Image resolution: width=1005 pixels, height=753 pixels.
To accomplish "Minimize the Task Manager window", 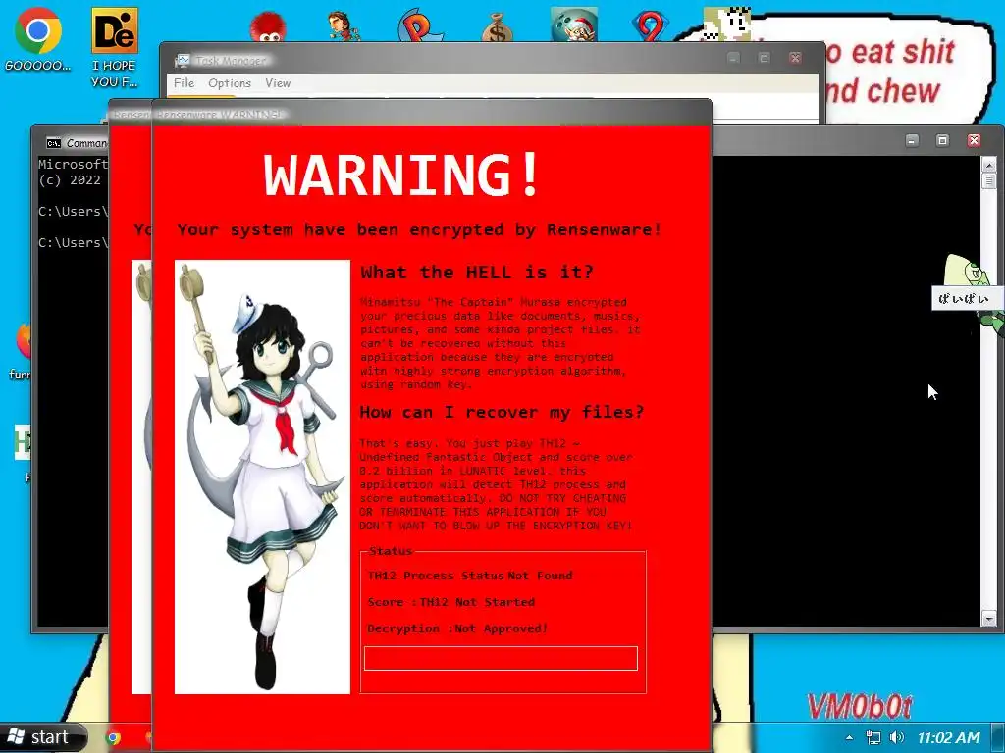I will point(734,58).
